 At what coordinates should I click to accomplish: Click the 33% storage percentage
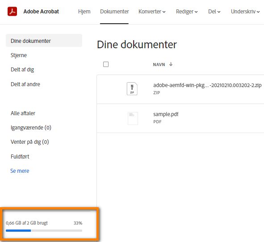pos(78,223)
